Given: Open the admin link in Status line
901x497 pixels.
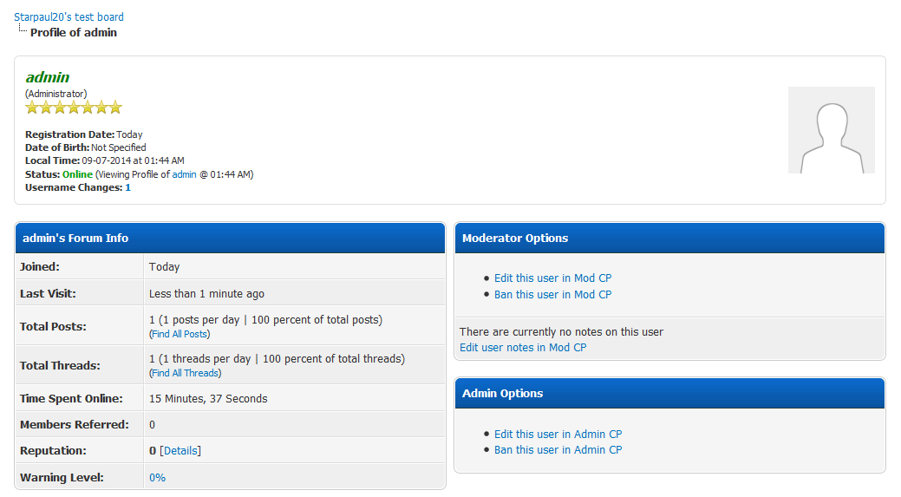Looking at the screenshot, I should coord(184,174).
